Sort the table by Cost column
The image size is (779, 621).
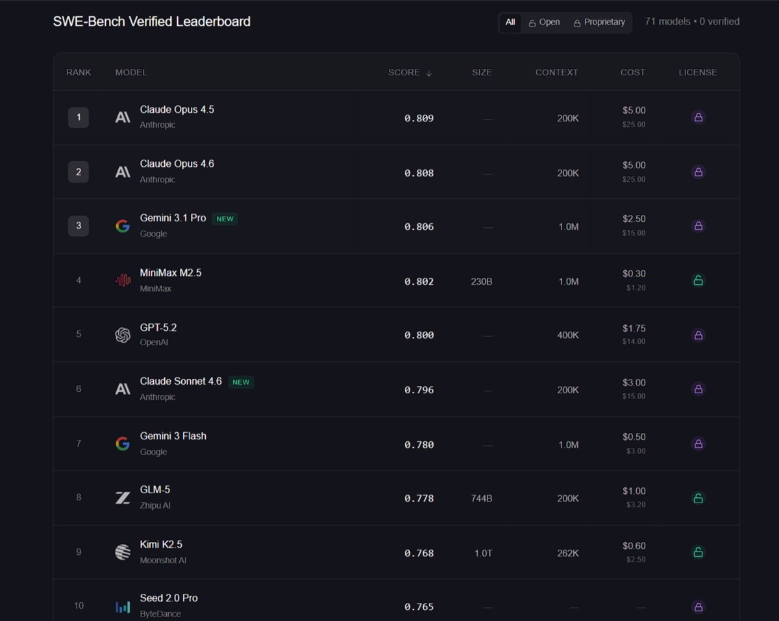632,72
